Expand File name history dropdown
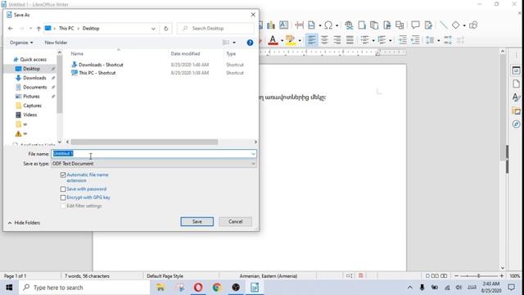 (x=253, y=154)
